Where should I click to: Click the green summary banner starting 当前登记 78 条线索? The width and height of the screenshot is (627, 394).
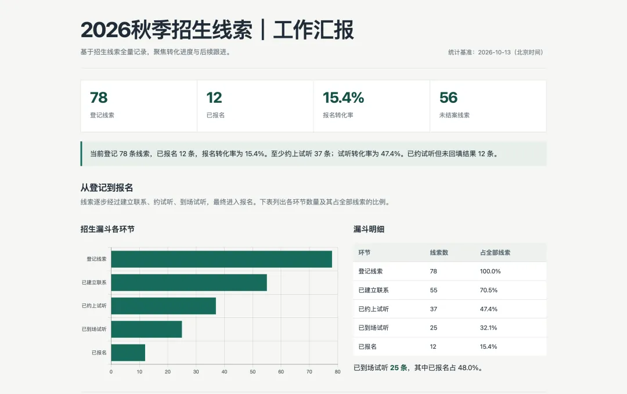pyautogui.click(x=313, y=154)
